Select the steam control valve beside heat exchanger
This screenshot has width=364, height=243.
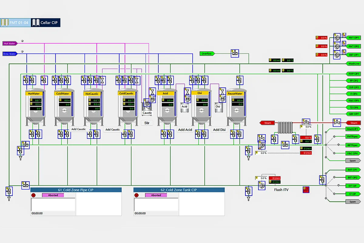tap(306, 122)
